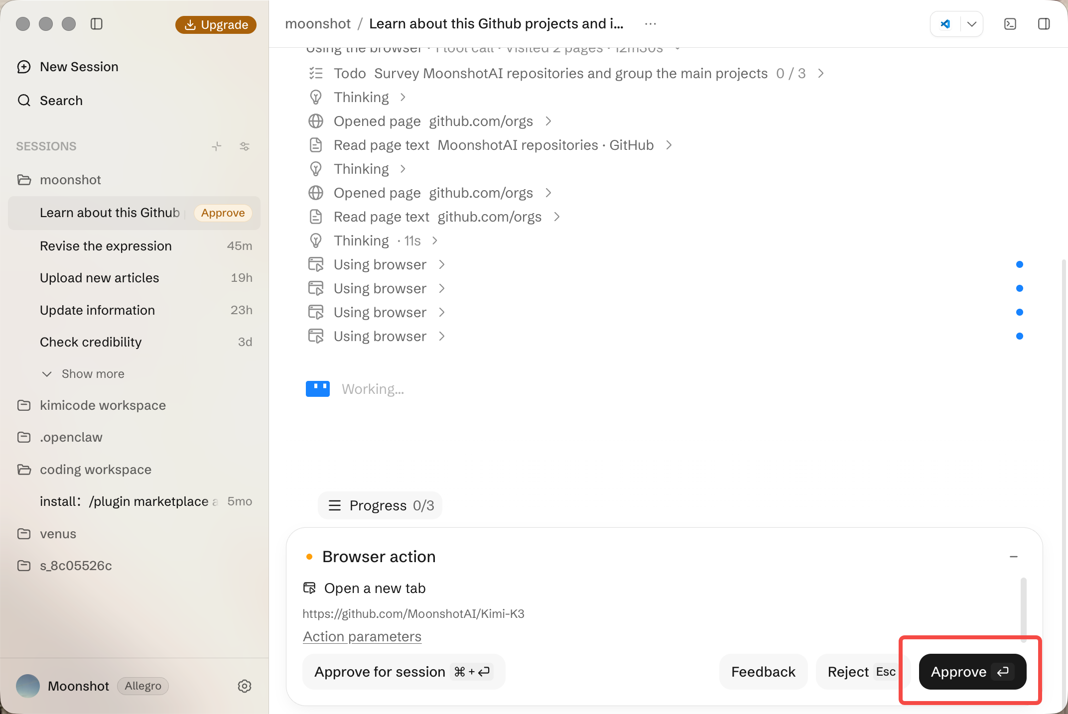This screenshot has width=1068, height=714.
Task: Expand Show more sessions
Action: pos(83,374)
